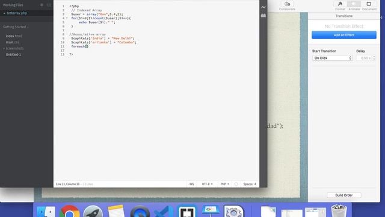Start Live Preview with the lightning bolt icon
The height and width of the screenshot is (217, 385).
(x=263, y=7)
